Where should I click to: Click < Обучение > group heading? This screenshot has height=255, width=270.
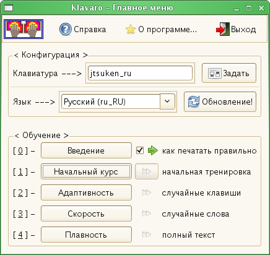tap(41, 136)
